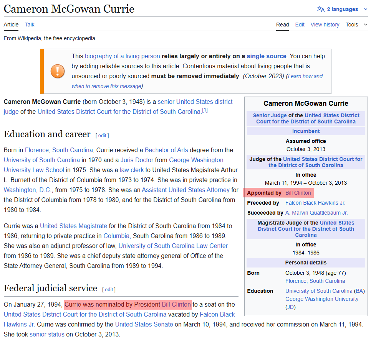Click 'March 11, 1994 – October 3, 2013' text
Screen dimensions: 371x343
coord(306,183)
